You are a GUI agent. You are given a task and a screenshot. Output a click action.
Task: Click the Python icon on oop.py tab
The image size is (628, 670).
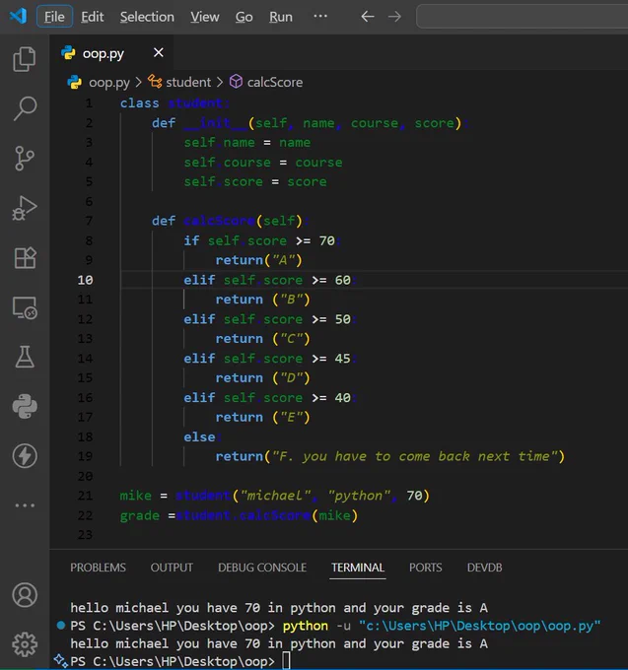(68, 53)
